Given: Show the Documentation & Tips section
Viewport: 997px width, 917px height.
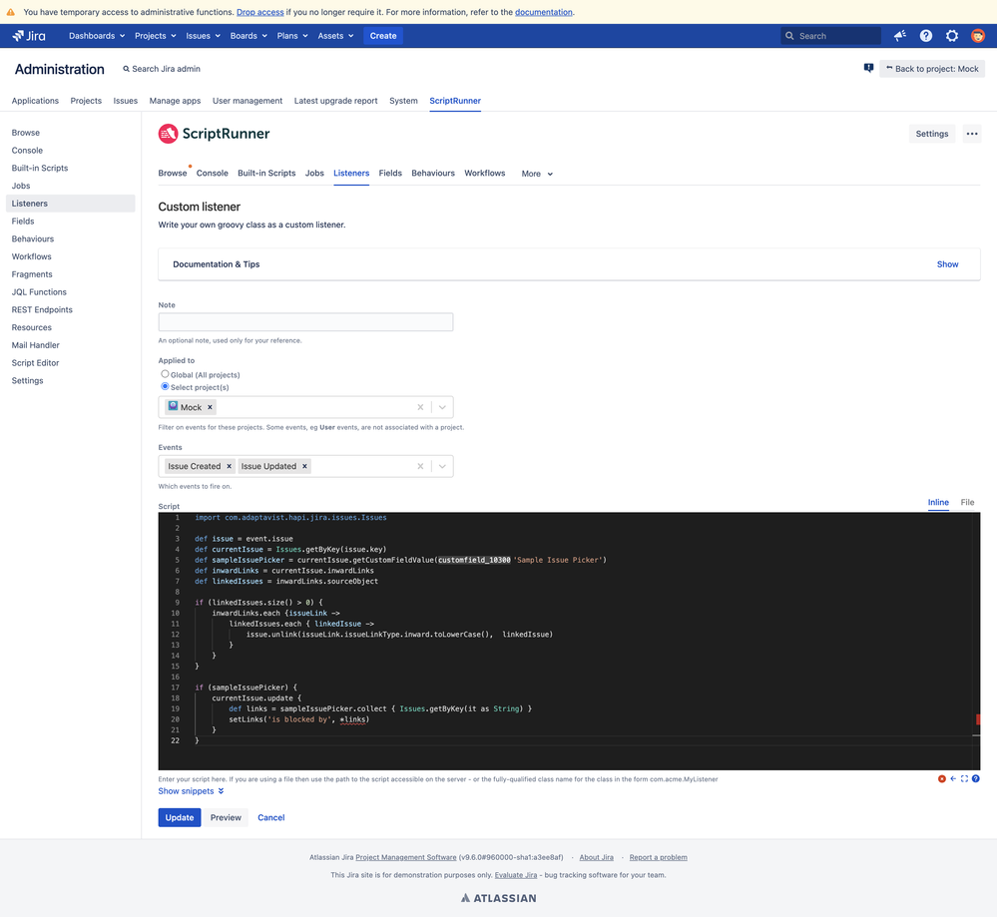Looking at the screenshot, I should click(x=947, y=263).
